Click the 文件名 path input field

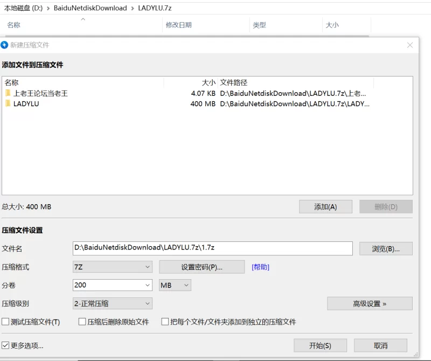[x=212, y=248]
